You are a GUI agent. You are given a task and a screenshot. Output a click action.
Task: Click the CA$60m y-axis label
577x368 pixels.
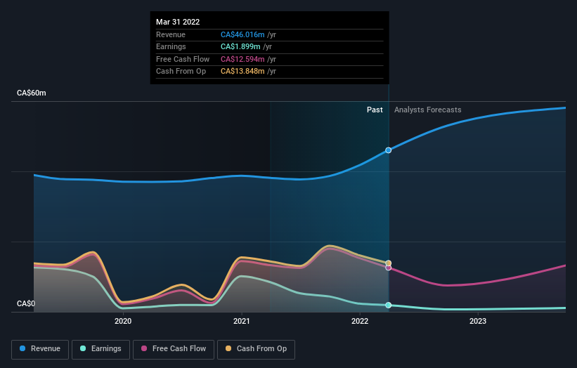pos(32,93)
